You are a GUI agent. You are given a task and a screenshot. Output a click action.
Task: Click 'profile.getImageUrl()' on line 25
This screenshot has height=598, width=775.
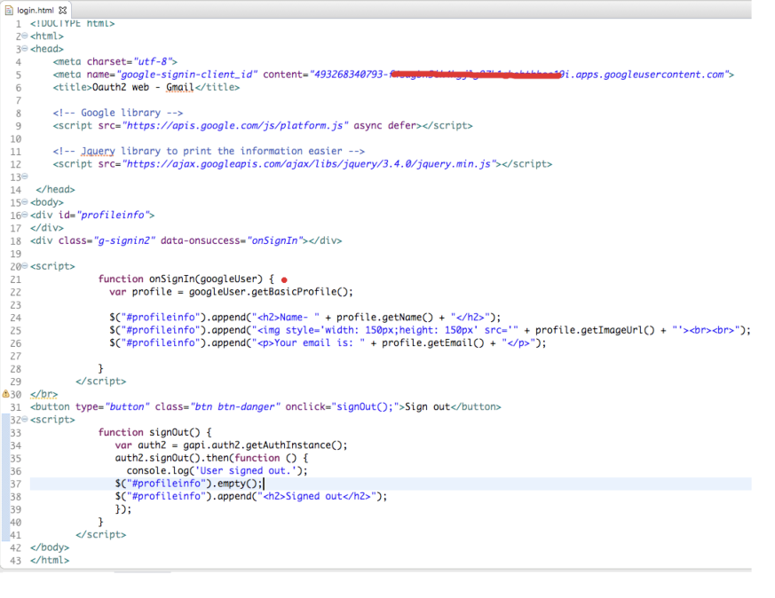595,330
